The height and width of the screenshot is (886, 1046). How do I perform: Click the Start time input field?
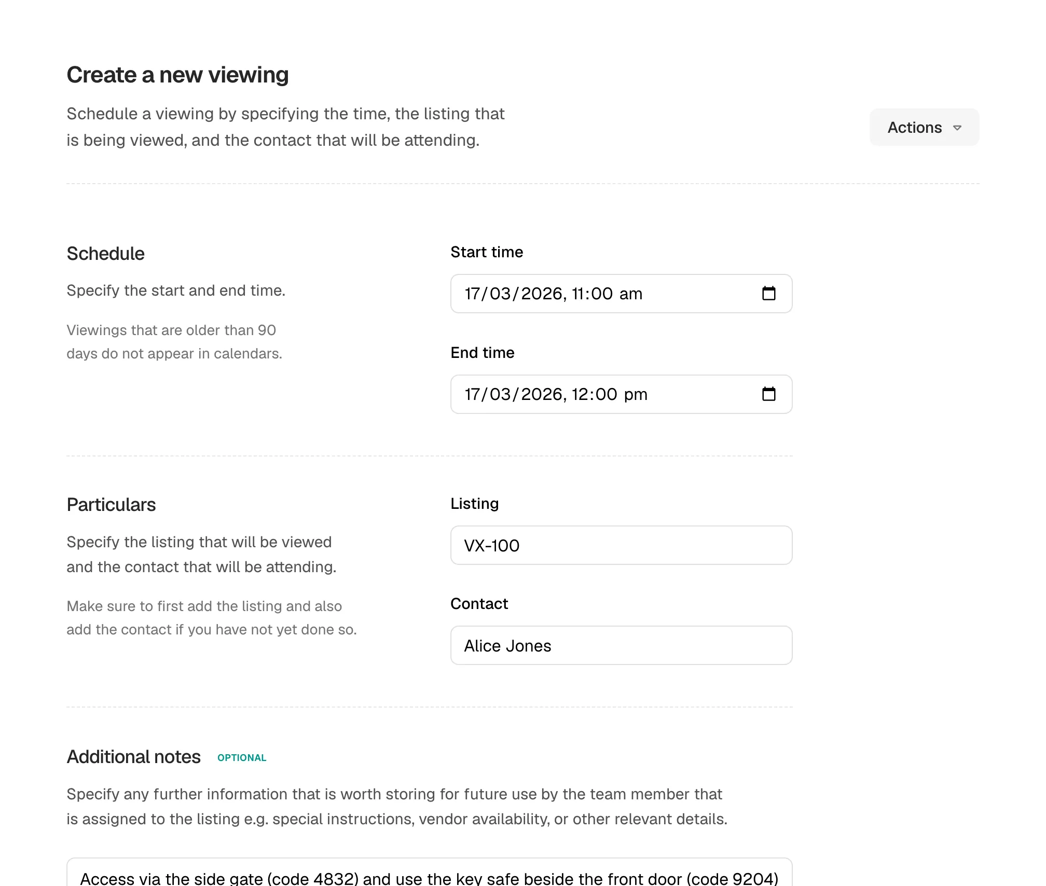[x=597, y=294]
